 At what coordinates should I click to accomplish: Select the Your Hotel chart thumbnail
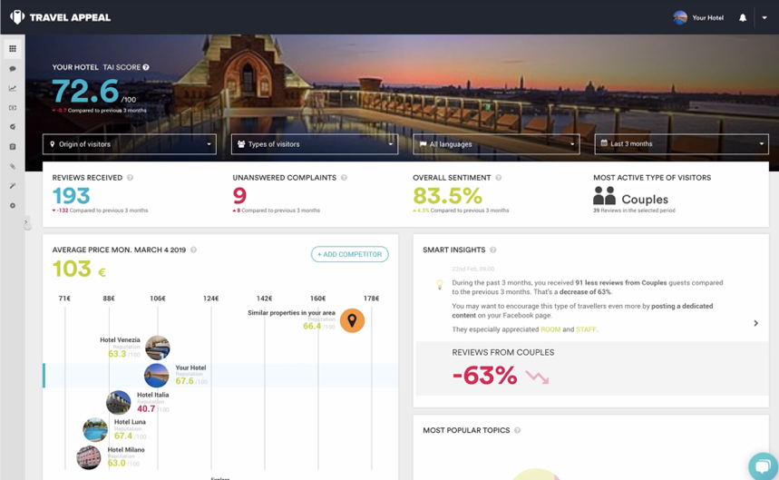coord(157,375)
